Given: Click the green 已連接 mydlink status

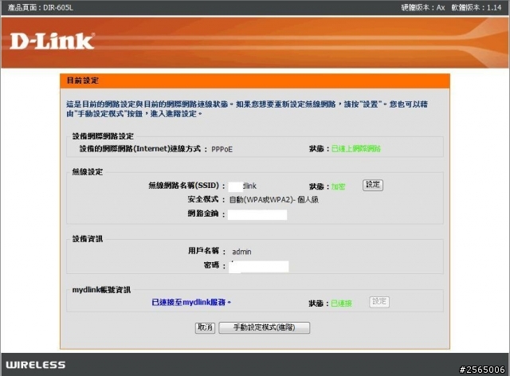Looking at the screenshot, I should click(342, 304).
